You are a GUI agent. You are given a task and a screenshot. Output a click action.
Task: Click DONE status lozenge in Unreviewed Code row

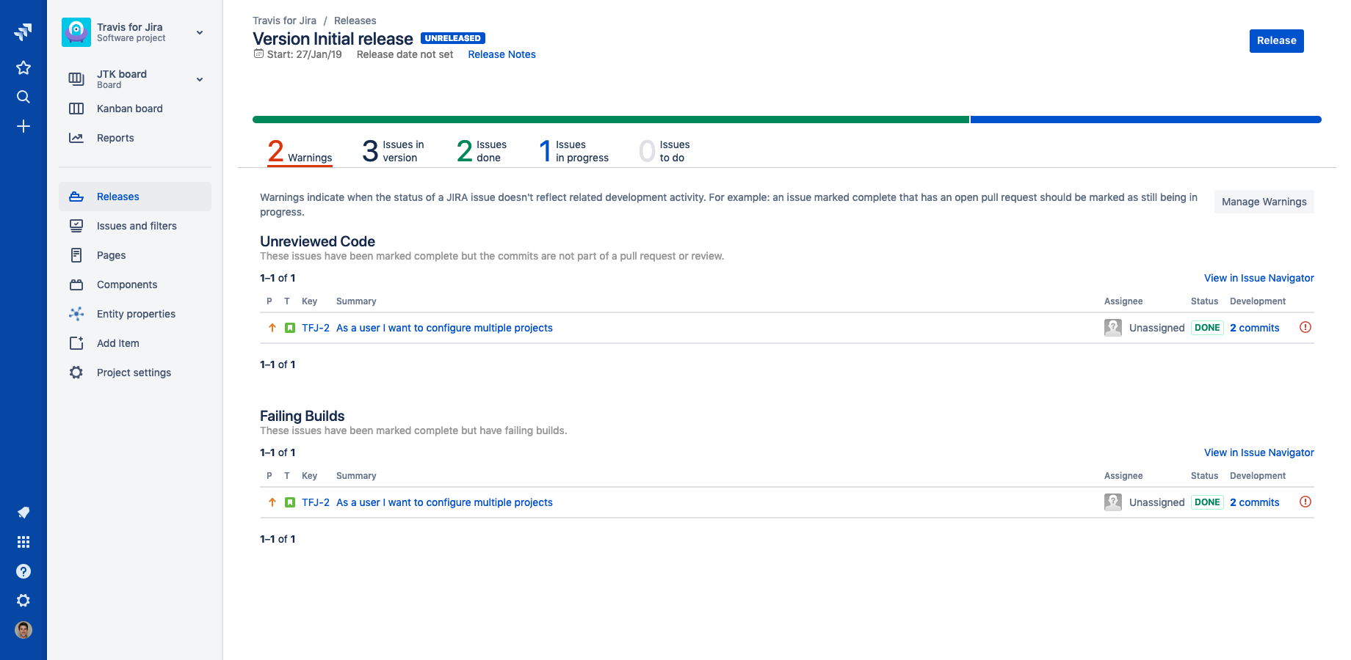(x=1207, y=328)
